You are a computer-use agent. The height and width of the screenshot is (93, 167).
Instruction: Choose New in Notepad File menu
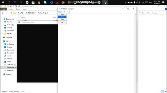(62, 14)
